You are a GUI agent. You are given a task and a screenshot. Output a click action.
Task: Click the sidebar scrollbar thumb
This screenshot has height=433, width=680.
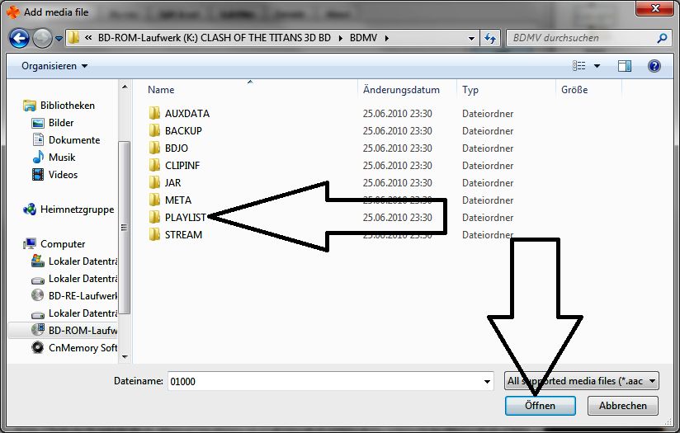[125, 227]
